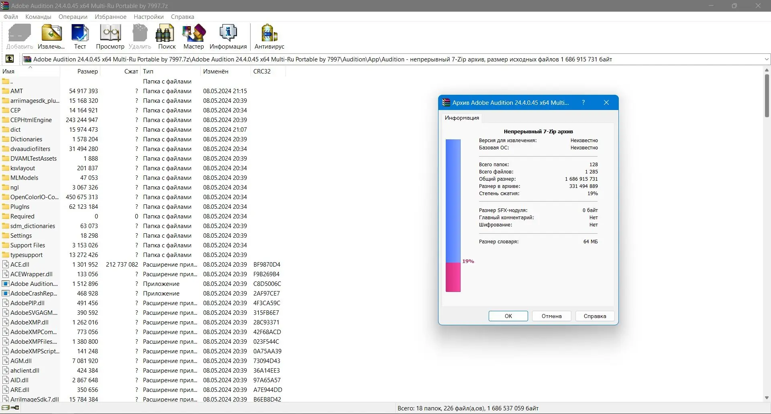Sort by Сжат column header
Screen dimensions: 771x414
[x=120, y=71]
